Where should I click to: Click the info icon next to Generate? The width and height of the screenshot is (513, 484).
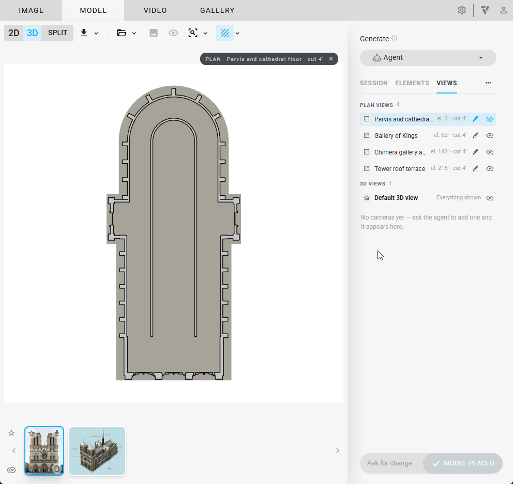pyautogui.click(x=394, y=38)
